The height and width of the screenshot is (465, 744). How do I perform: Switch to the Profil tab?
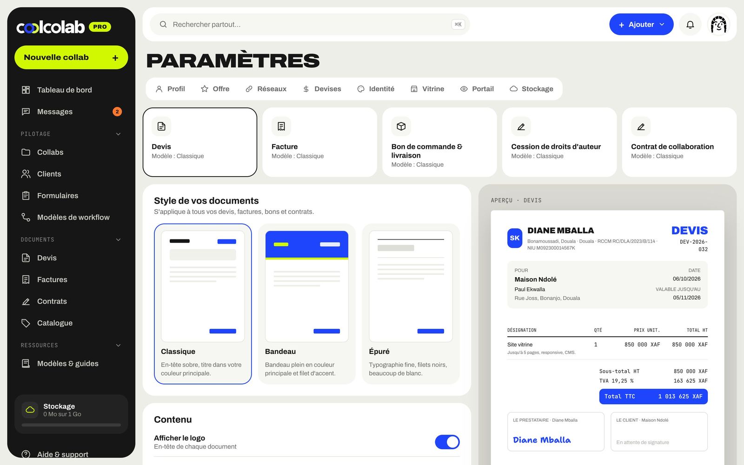170,89
